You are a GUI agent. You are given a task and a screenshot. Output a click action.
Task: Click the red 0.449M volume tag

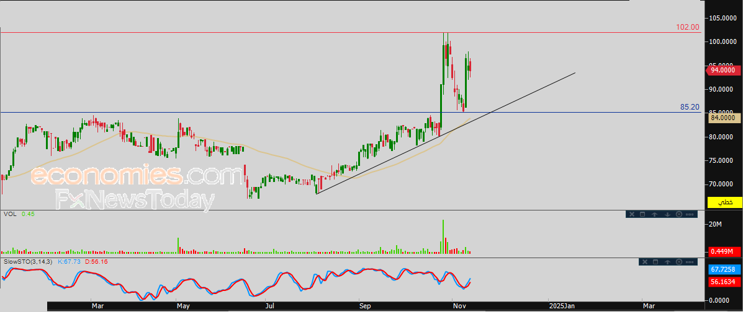724,251
